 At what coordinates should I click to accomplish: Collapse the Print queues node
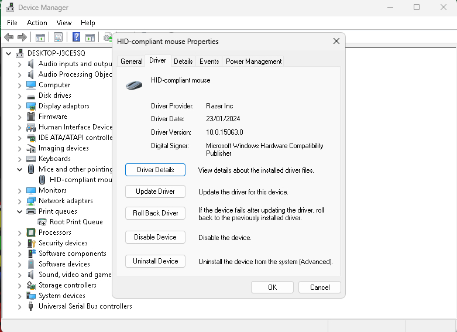tap(19, 211)
